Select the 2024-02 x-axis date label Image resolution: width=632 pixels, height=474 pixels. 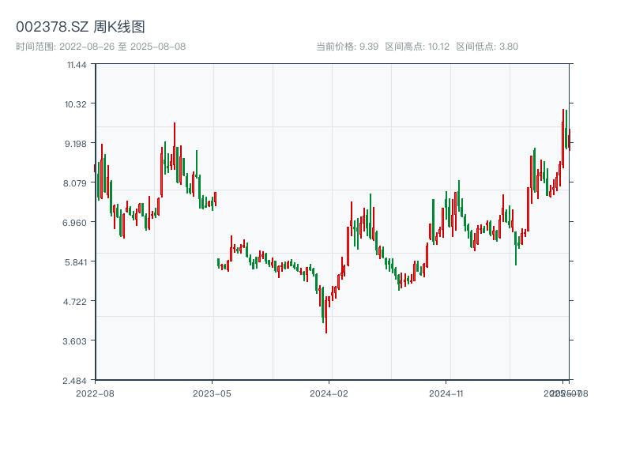tap(329, 393)
